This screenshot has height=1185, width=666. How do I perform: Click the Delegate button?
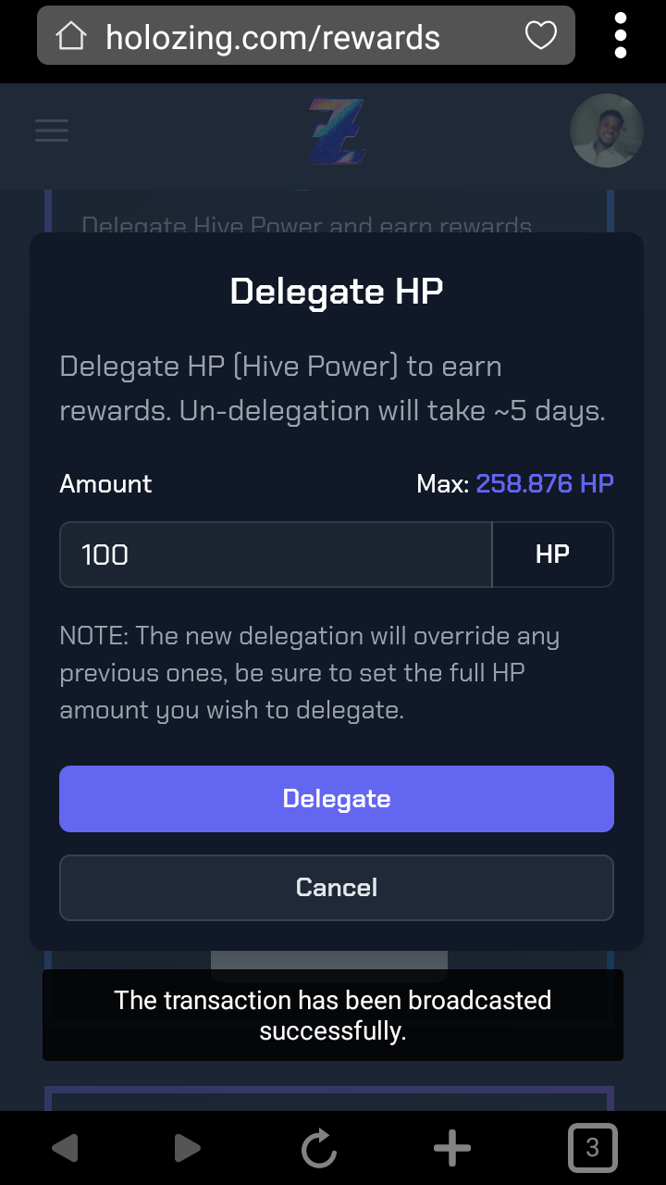(x=337, y=799)
